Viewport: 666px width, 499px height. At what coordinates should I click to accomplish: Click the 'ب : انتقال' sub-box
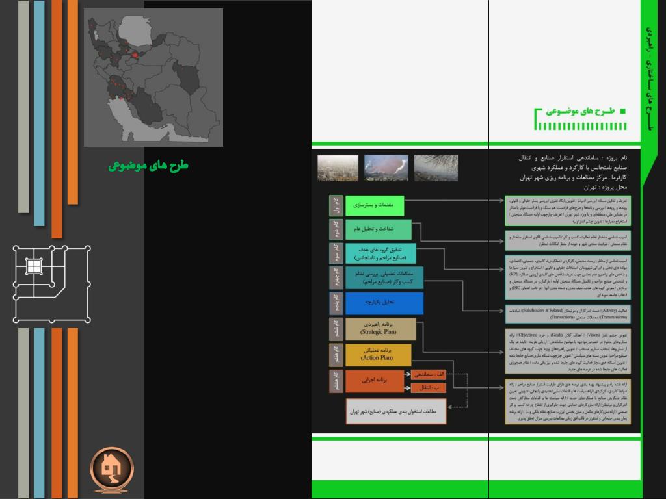[429, 388]
